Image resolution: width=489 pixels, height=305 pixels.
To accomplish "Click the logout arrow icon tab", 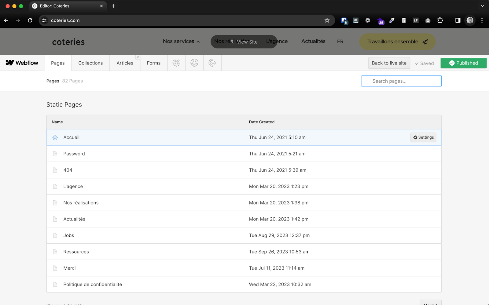I will click(212, 63).
